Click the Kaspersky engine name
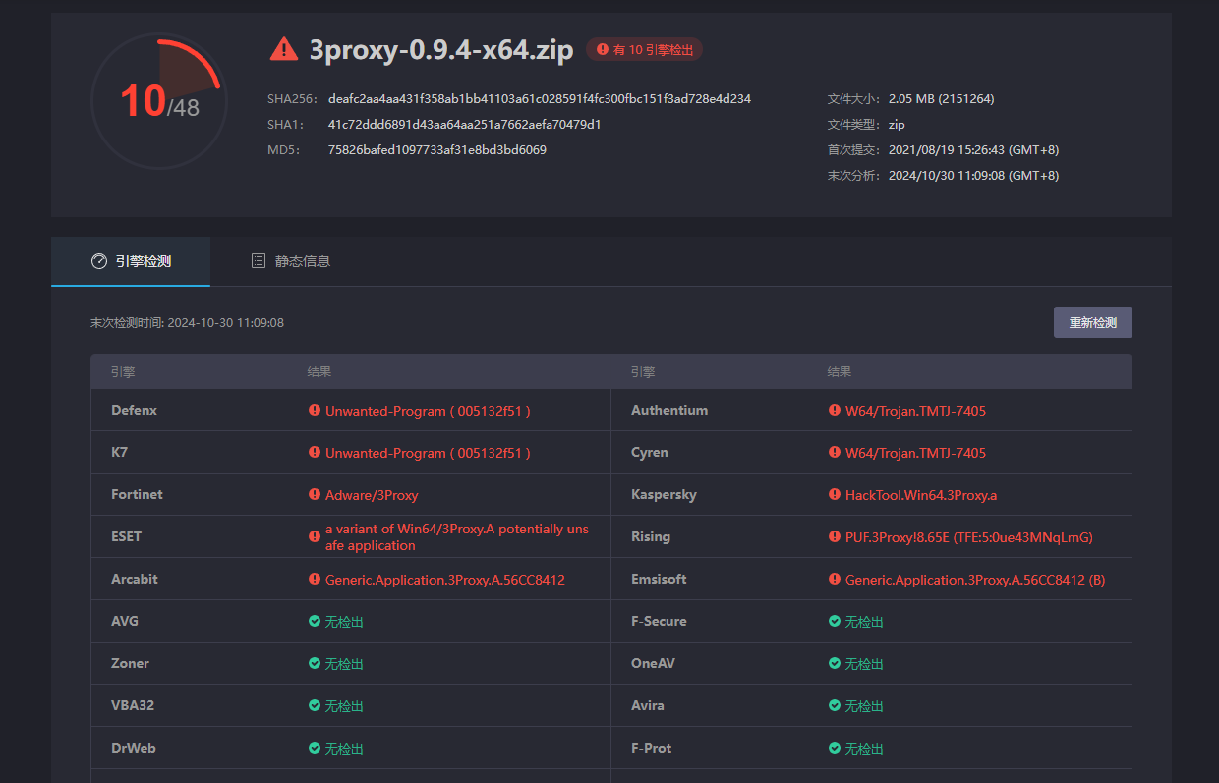 pyautogui.click(x=664, y=494)
